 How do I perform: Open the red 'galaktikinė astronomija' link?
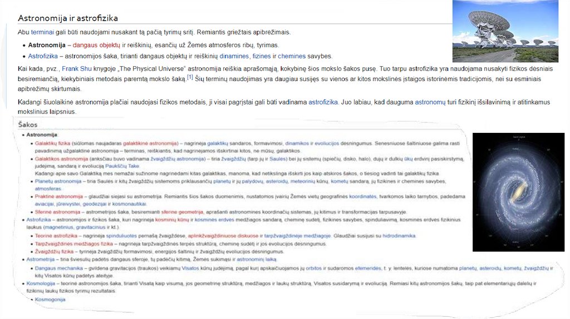pos(150,143)
